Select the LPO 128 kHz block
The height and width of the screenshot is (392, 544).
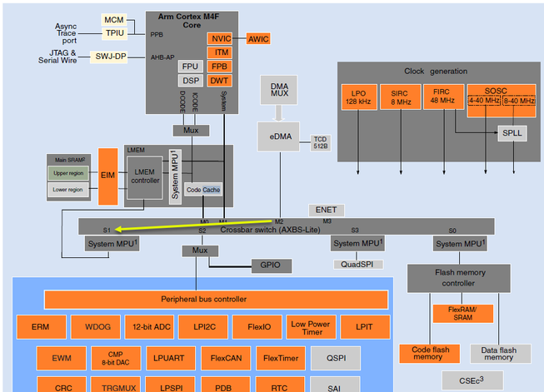[x=359, y=97]
